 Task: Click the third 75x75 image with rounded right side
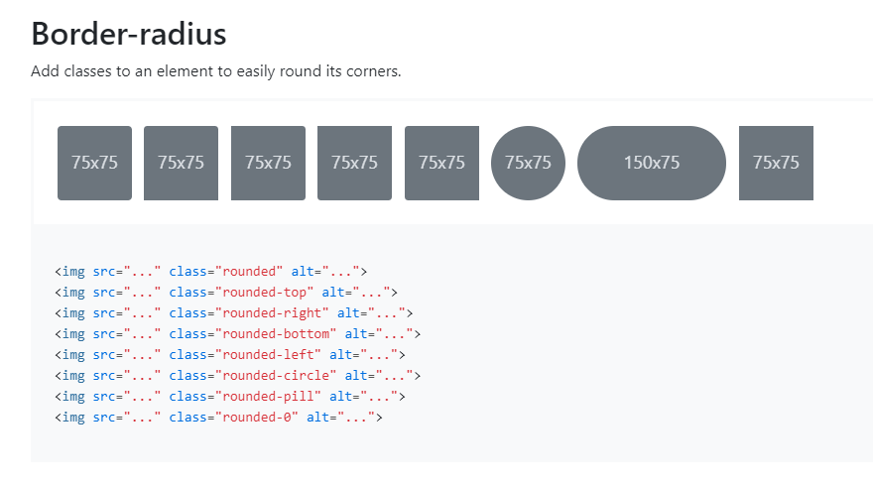pyautogui.click(x=268, y=163)
